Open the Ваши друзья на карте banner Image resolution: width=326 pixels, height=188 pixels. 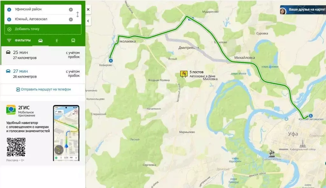point(303,10)
